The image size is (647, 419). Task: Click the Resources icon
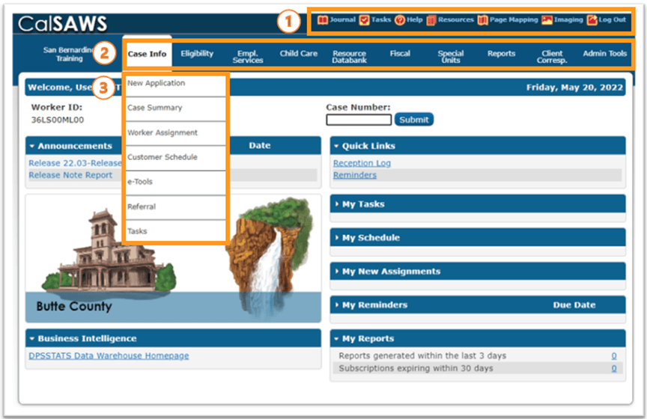pos(431,20)
